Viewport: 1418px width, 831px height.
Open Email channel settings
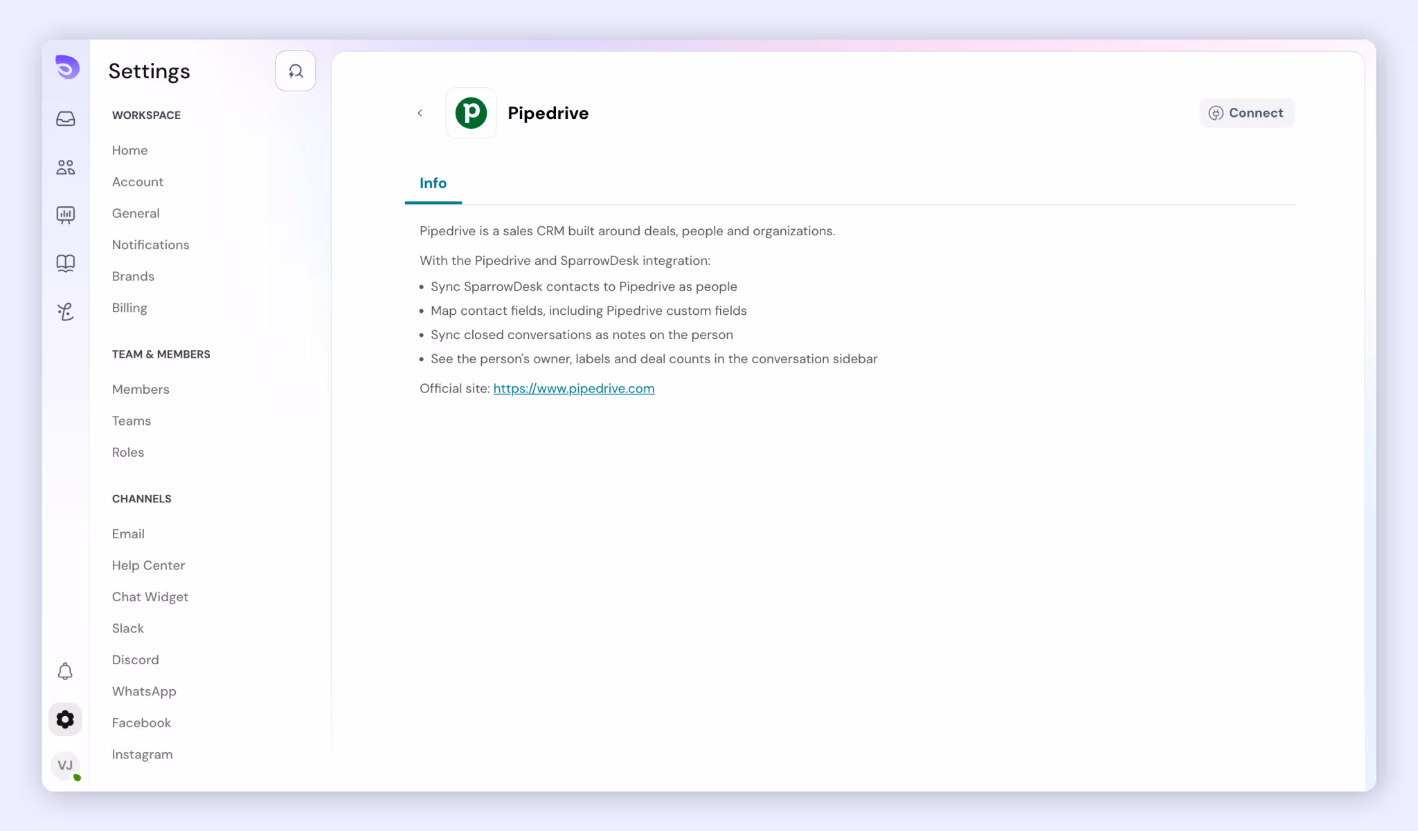click(128, 534)
